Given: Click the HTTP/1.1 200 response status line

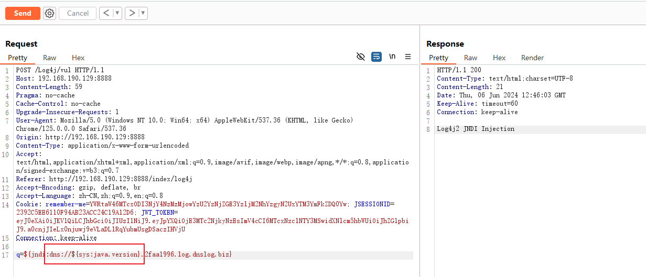Looking at the screenshot, I should 459,70.
